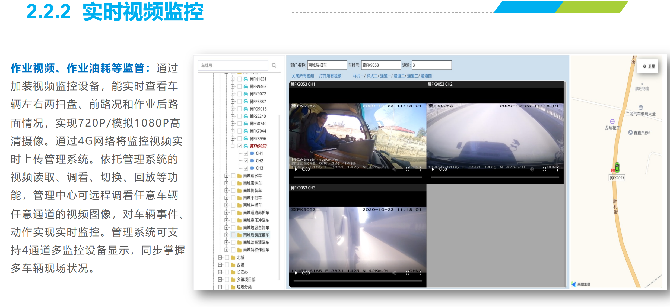Click 关闭所有视频 link
The width and height of the screenshot is (670, 307).
(303, 76)
